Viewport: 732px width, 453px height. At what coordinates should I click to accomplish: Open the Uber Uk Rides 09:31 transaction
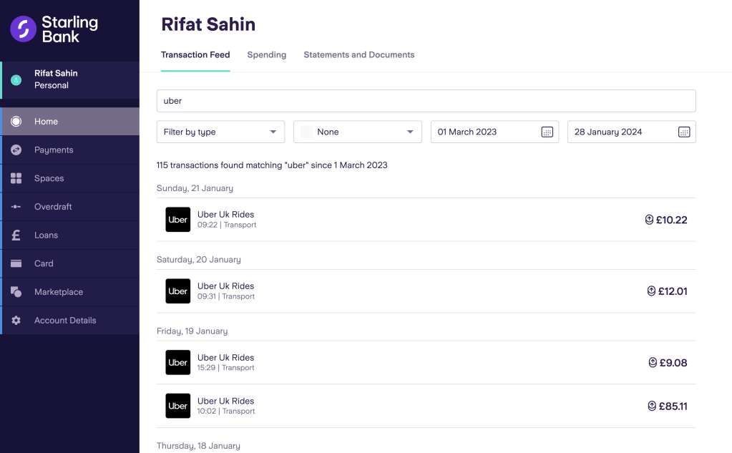tap(426, 291)
